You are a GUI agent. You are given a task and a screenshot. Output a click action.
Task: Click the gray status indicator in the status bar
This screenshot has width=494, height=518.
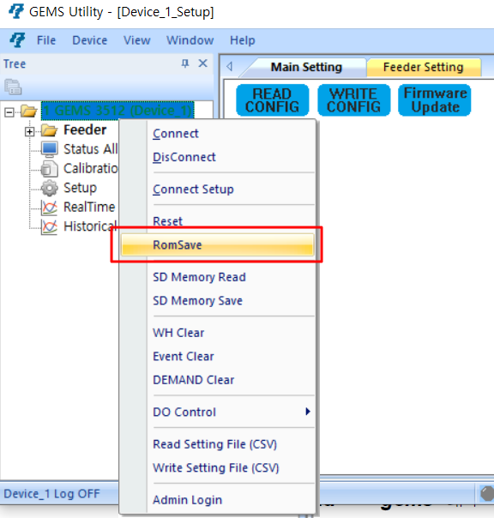[x=487, y=494]
